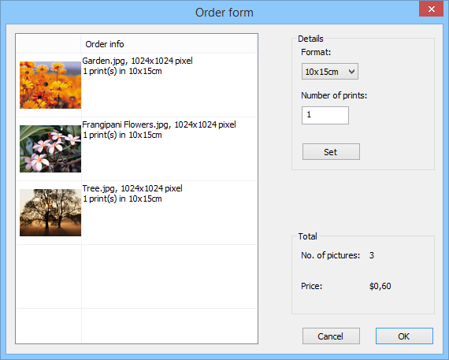Select the Garden.jpg flower thumbnail
The width and height of the screenshot is (449, 360).
pyautogui.click(x=50, y=85)
